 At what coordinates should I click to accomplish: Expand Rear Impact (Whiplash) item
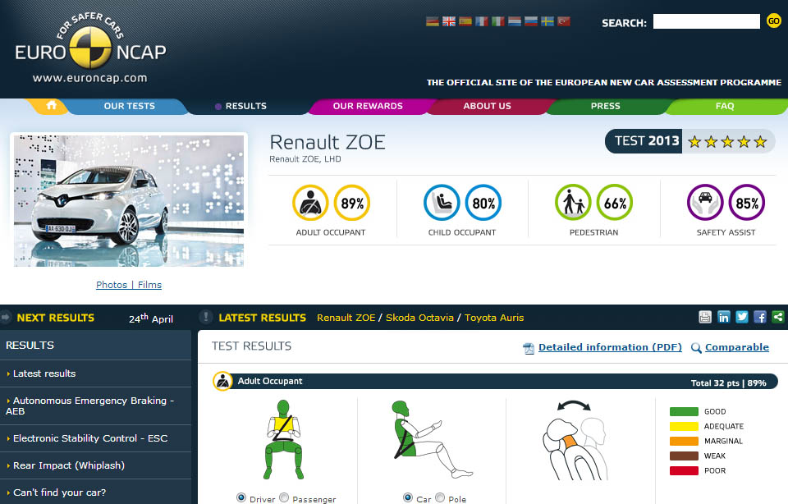[95, 465]
